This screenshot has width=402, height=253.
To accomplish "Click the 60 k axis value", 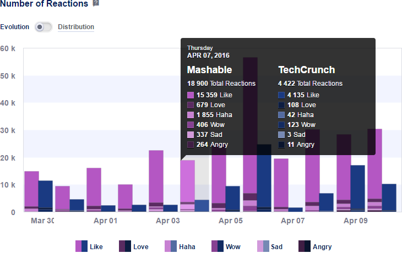I will click(x=8, y=48).
